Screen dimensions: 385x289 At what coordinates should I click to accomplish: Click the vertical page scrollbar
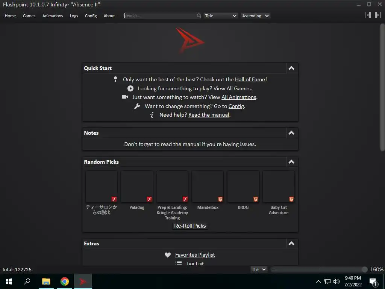pyautogui.click(x=382, y=87)
